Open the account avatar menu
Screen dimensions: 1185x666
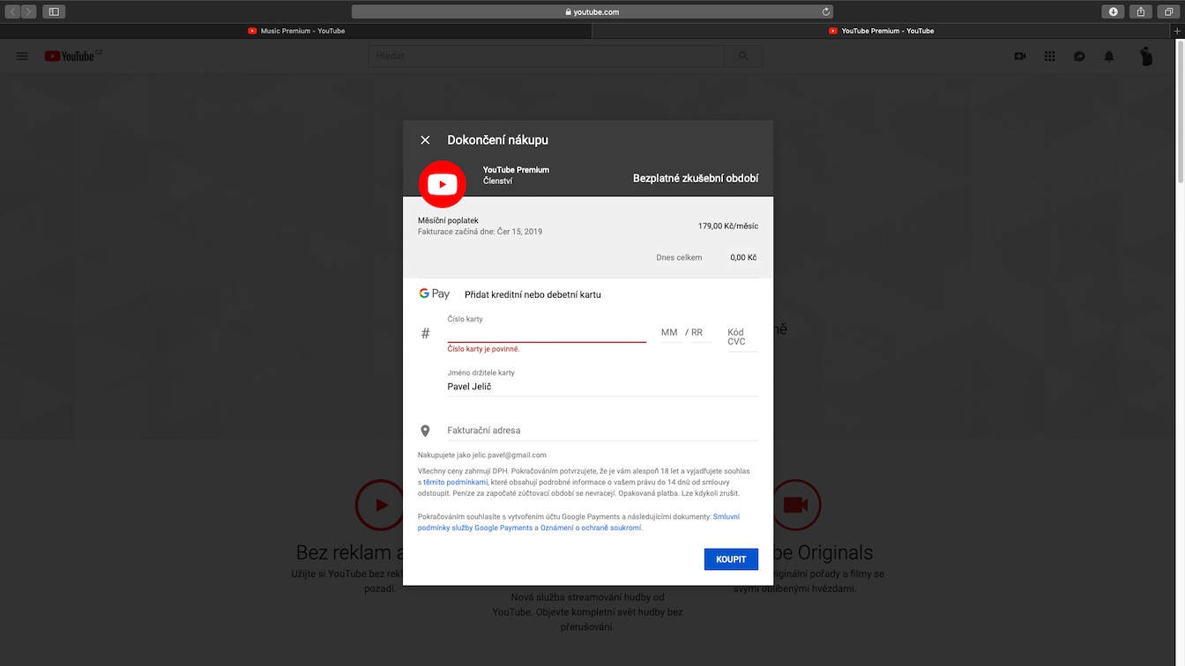(1146, 56)
